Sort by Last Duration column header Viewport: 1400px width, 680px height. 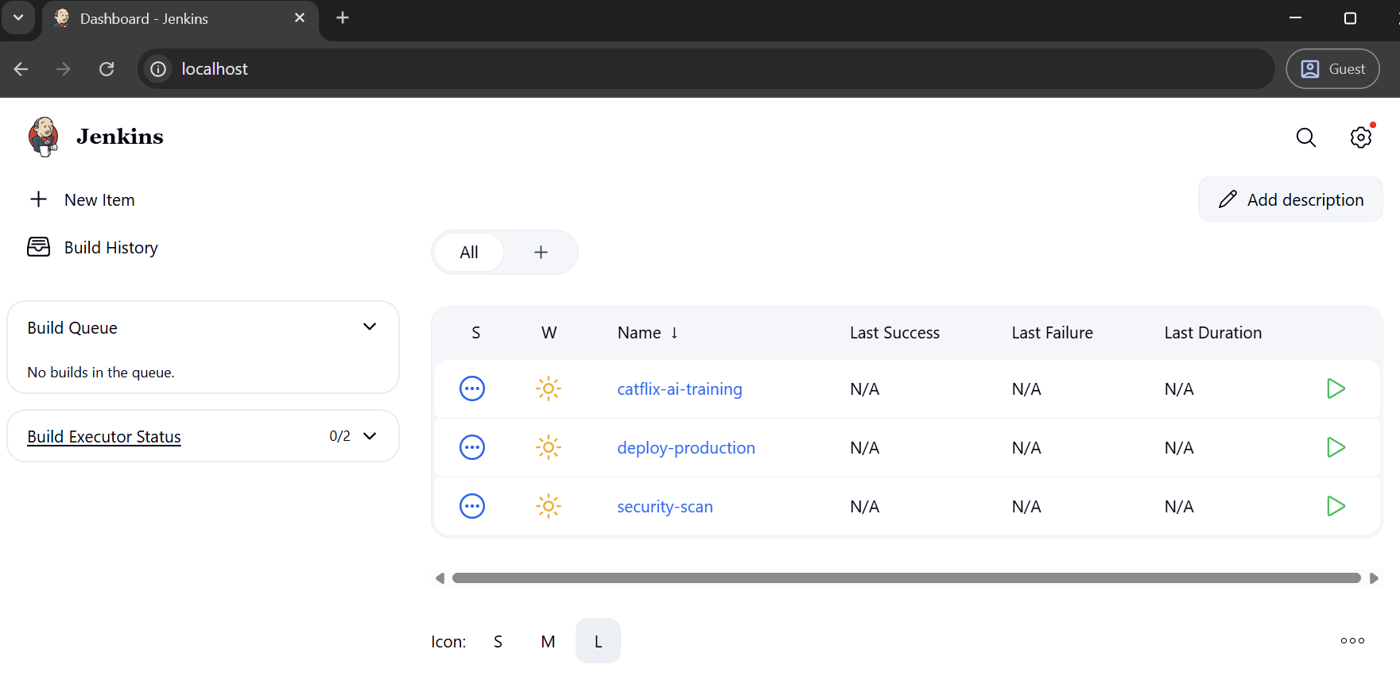click(x=1212, y=333)
